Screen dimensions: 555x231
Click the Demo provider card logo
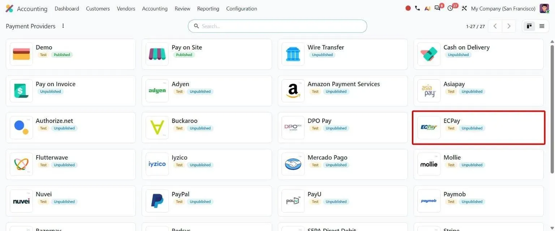coord(21,54)
